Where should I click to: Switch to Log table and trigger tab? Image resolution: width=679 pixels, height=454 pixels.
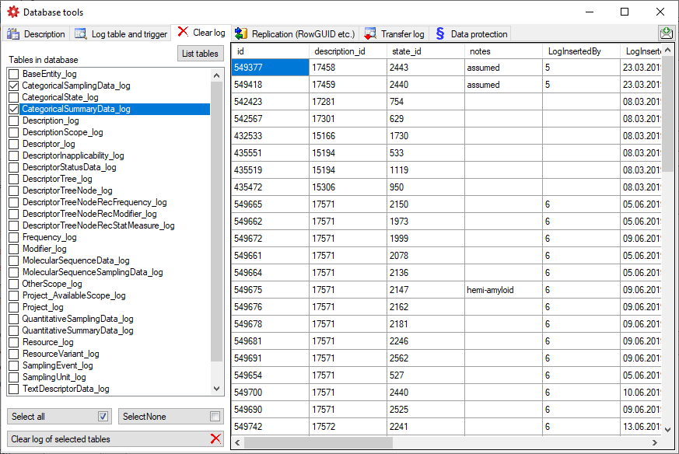(x=121, y=33)
